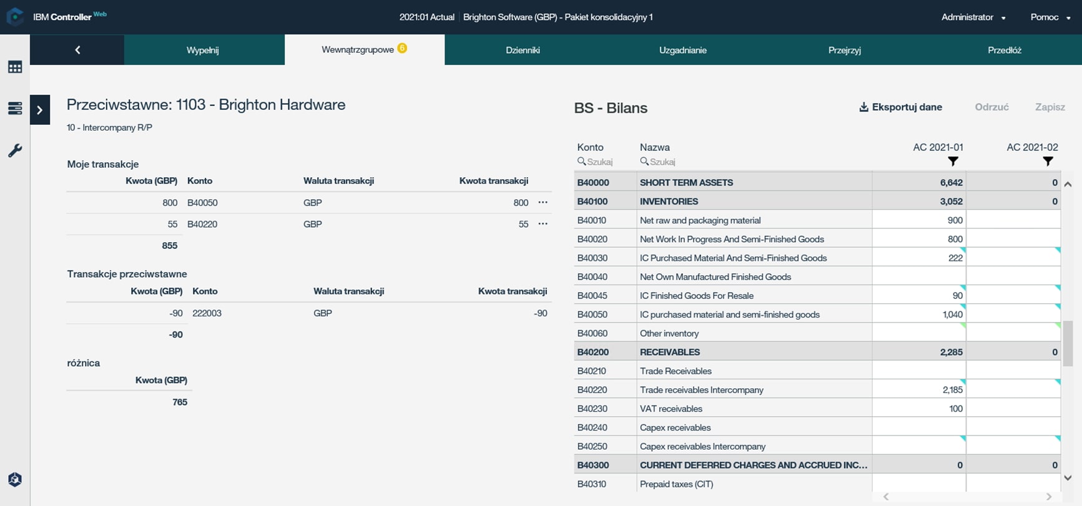Click the vertical scrollbar thumb in table
The image size is (1082, 506).
1068,343
